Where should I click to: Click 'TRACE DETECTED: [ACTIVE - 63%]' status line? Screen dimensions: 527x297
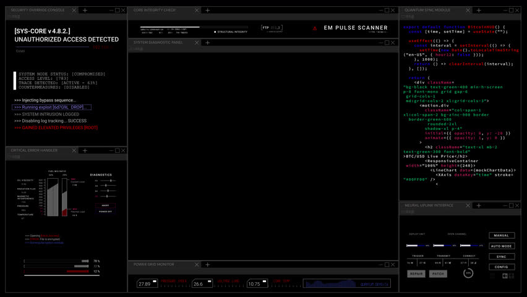click(58, 83)
